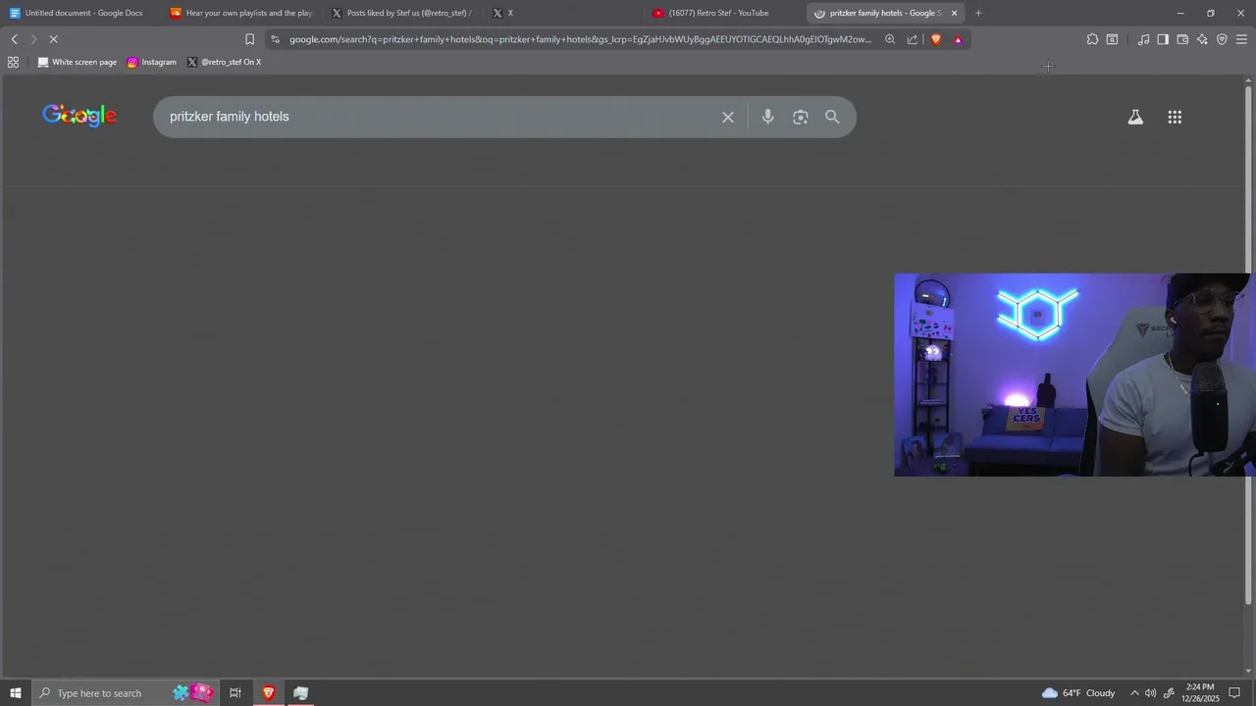Open a new browser tab
The width and height of the screenshot is (1256, 706).
978,13
